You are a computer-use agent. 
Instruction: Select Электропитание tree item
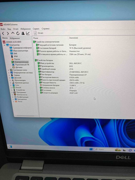20,62
